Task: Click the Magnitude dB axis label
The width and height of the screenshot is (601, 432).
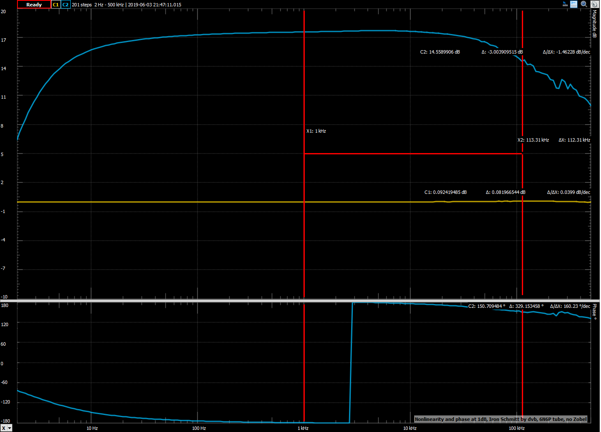Action: [x=595, y=24]
